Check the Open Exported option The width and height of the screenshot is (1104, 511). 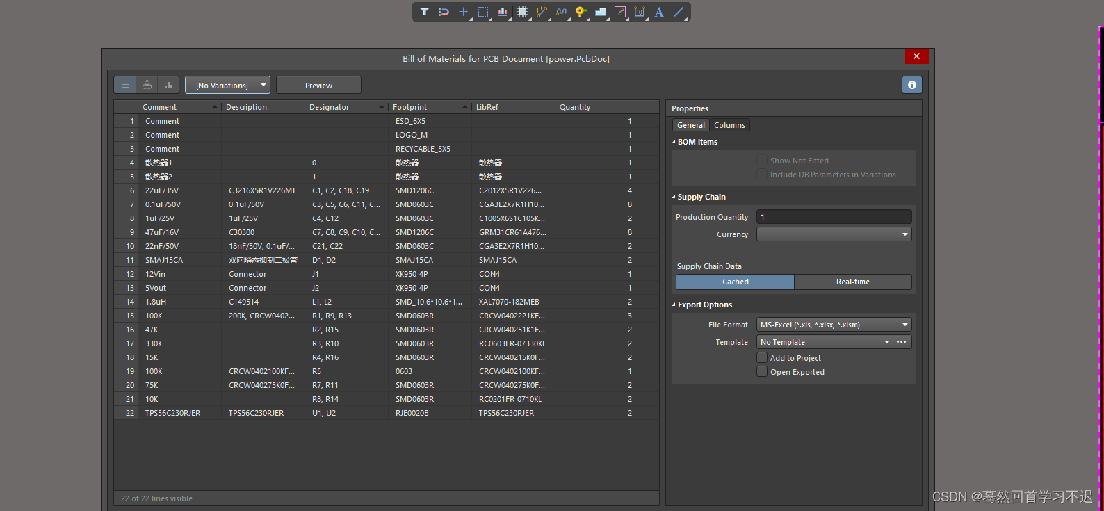(x=762, y=372)
